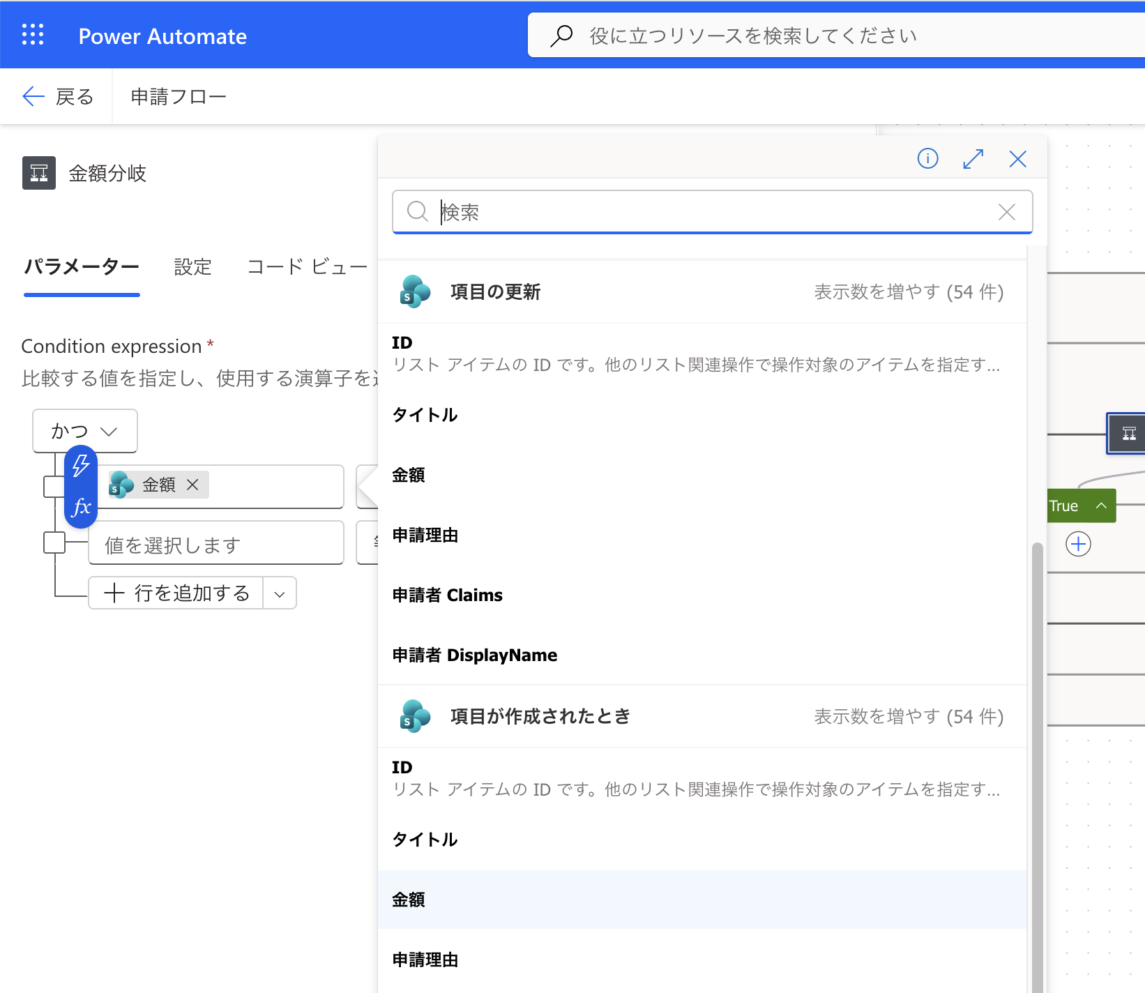
Task: Select タイトル under 項目の更新
Action: [x=702, y=415]
